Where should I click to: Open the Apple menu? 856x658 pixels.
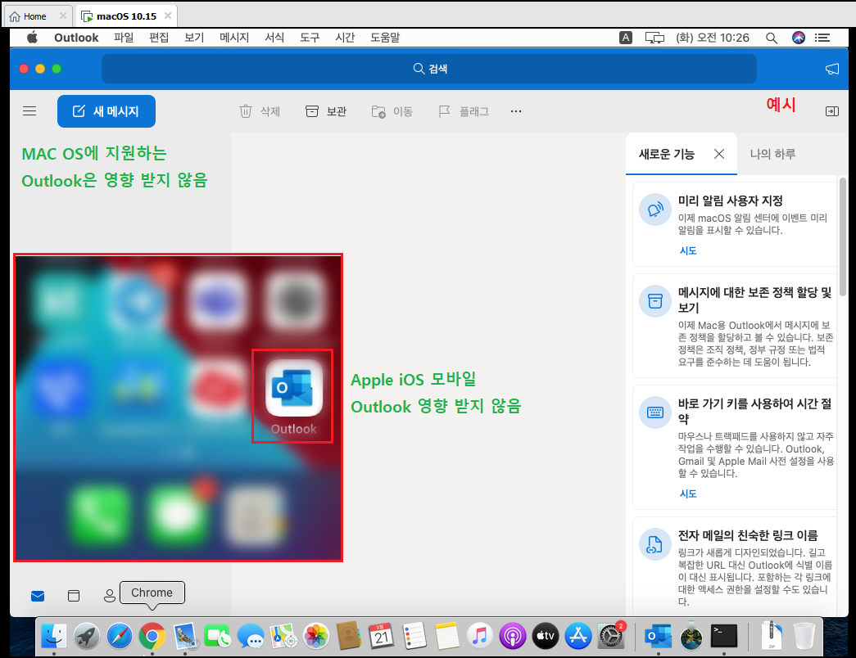[32, 38]
